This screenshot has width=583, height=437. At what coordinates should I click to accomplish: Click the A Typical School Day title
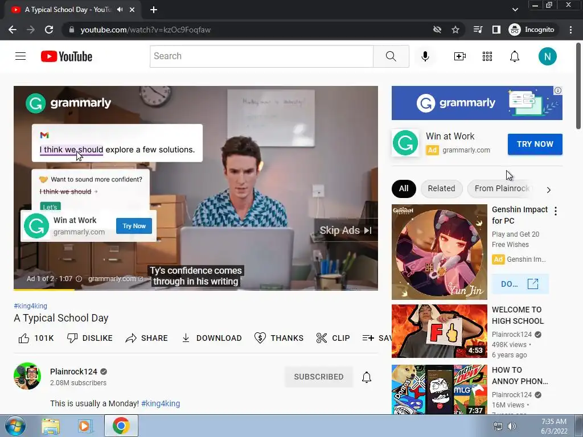click(61, 318)
